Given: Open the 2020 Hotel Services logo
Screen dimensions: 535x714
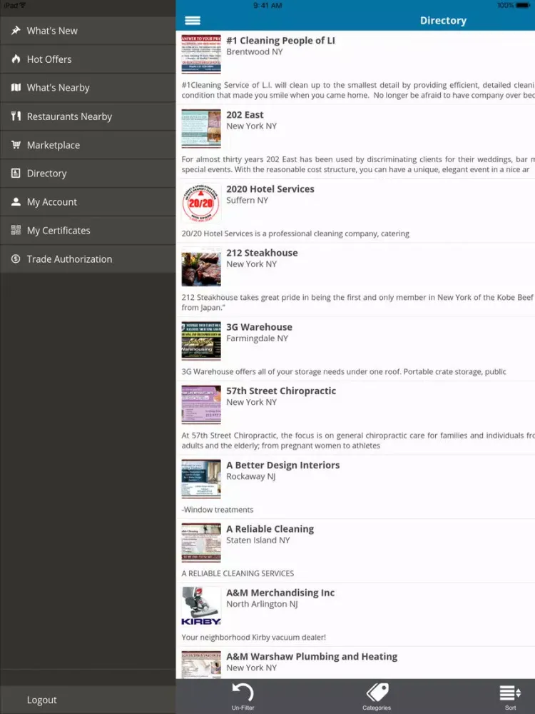Looking at the screenshot, I should tap(201, 203).
